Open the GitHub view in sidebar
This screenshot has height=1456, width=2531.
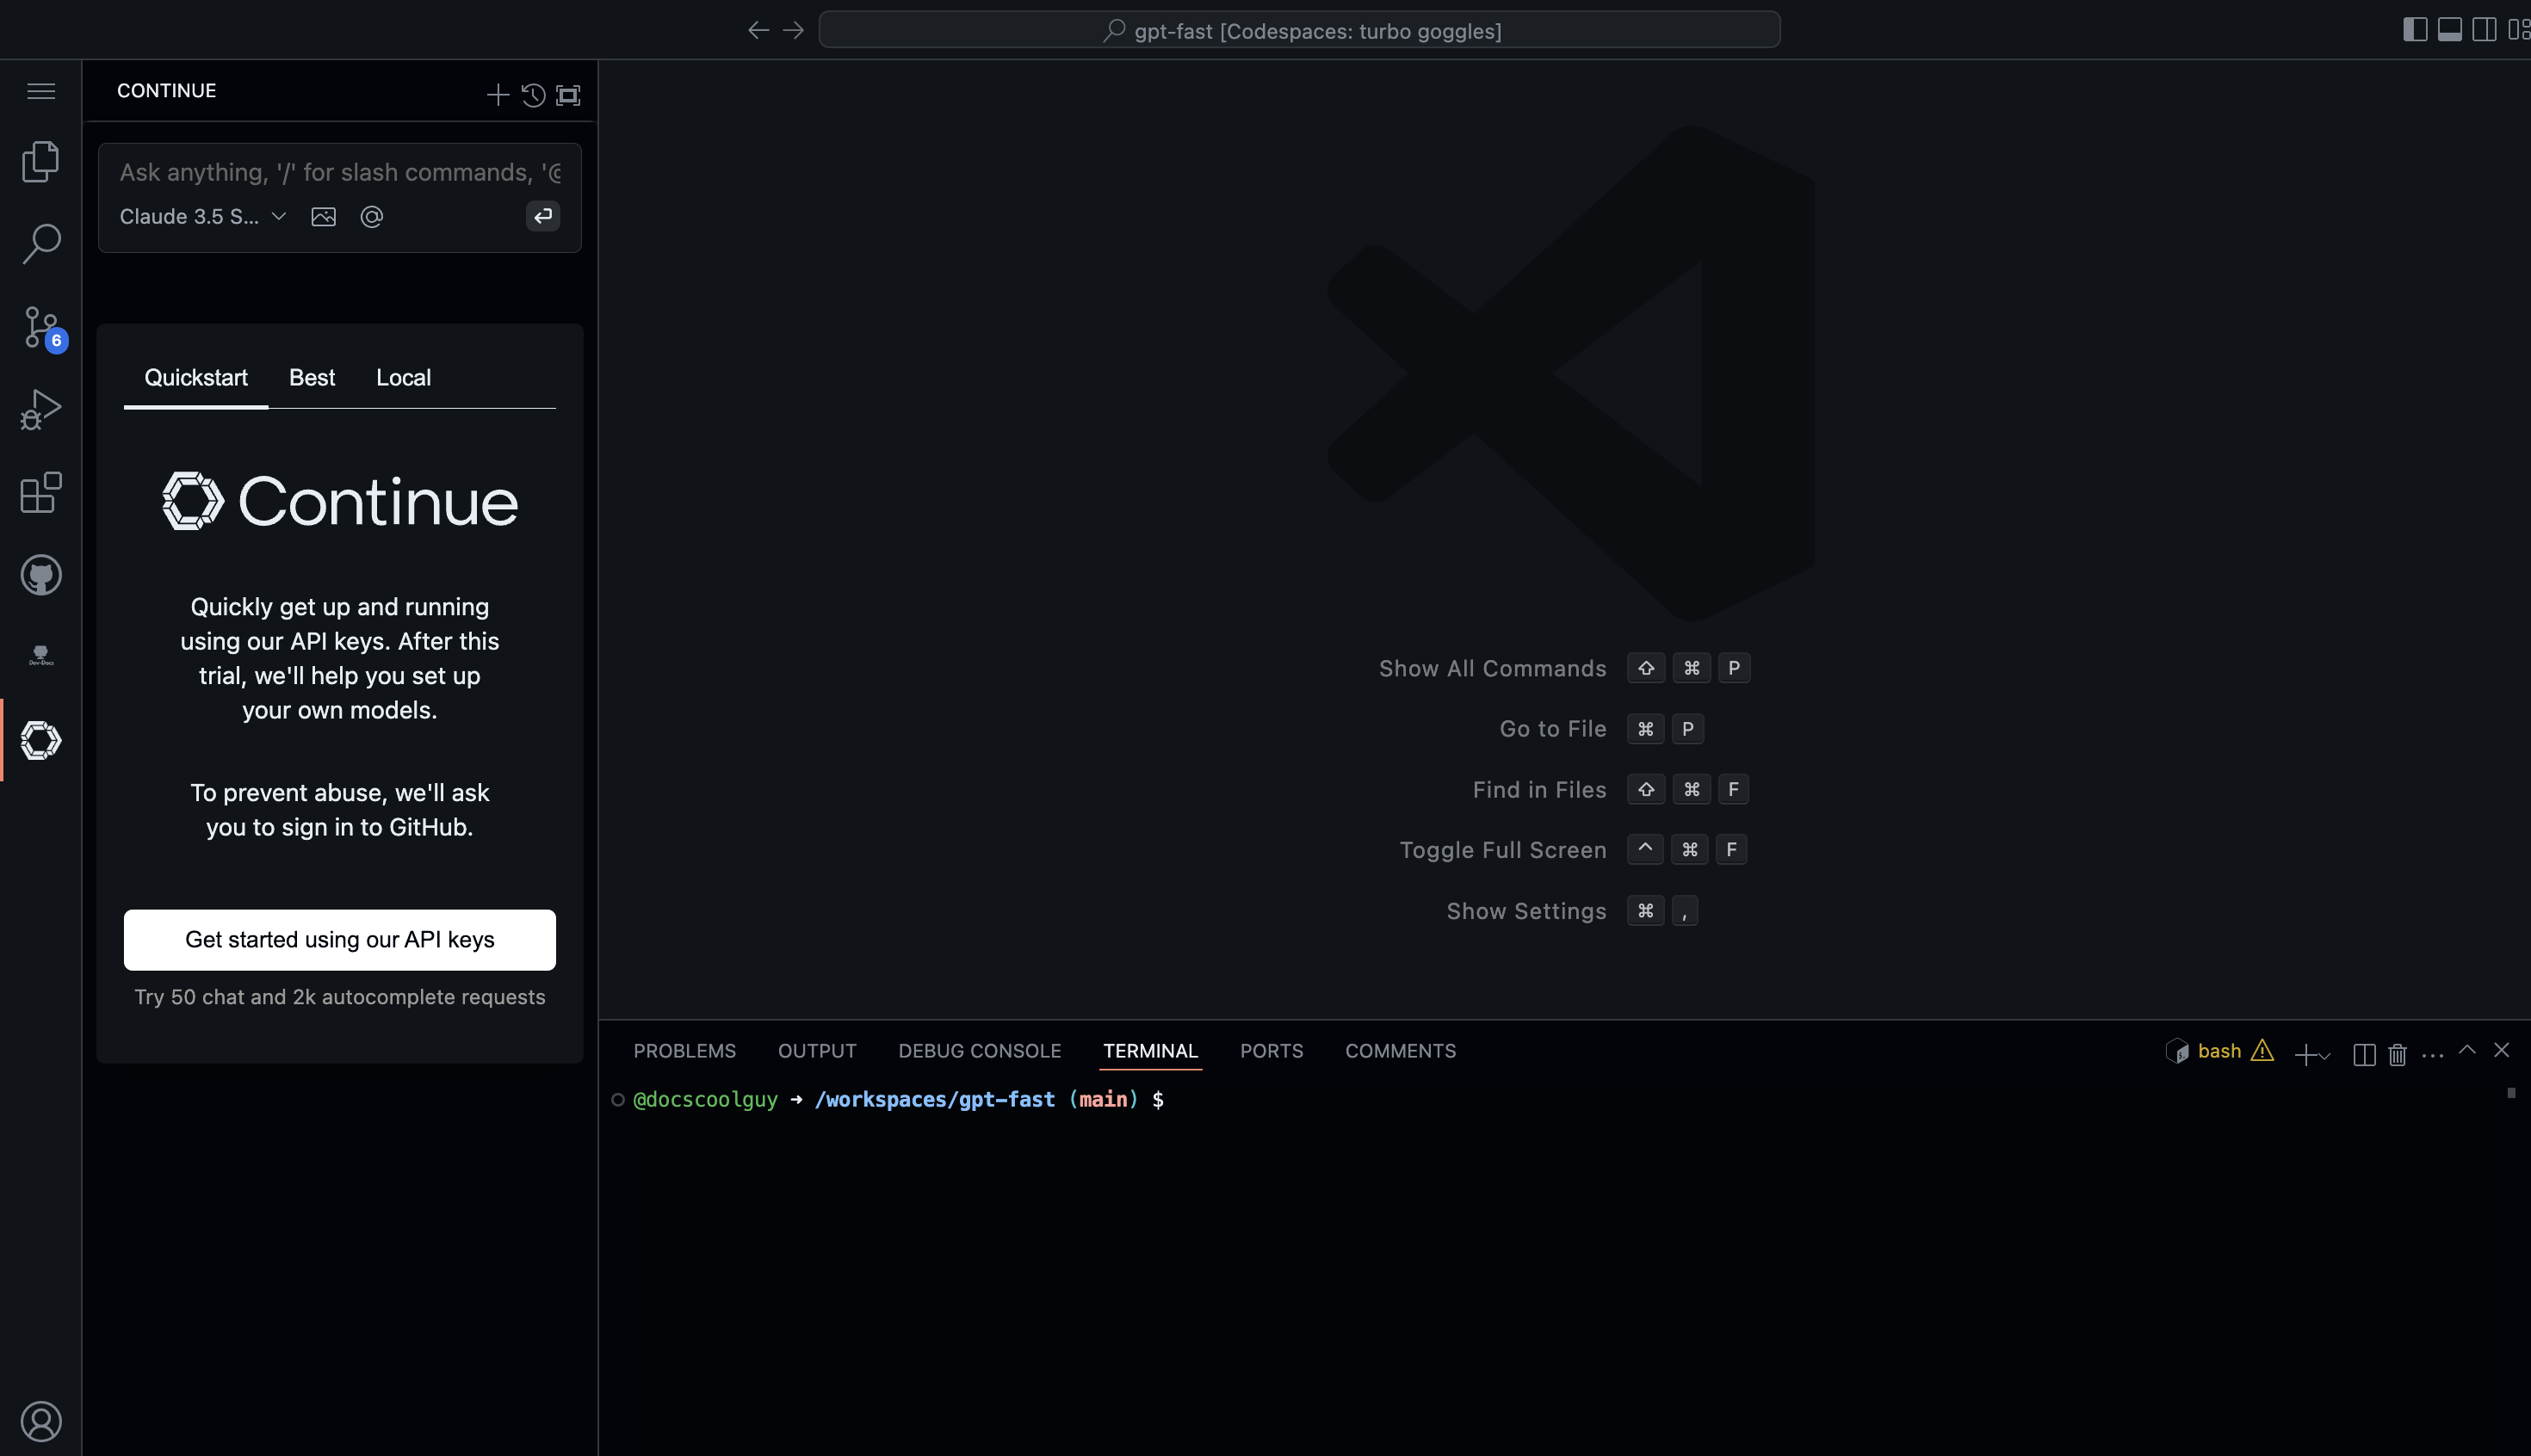[41, 575]
